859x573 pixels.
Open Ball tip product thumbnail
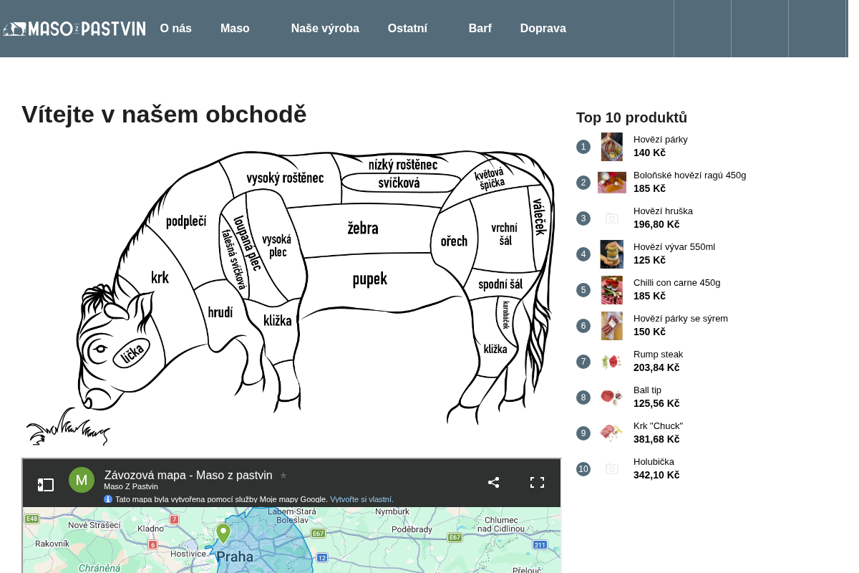coord(612,398)
